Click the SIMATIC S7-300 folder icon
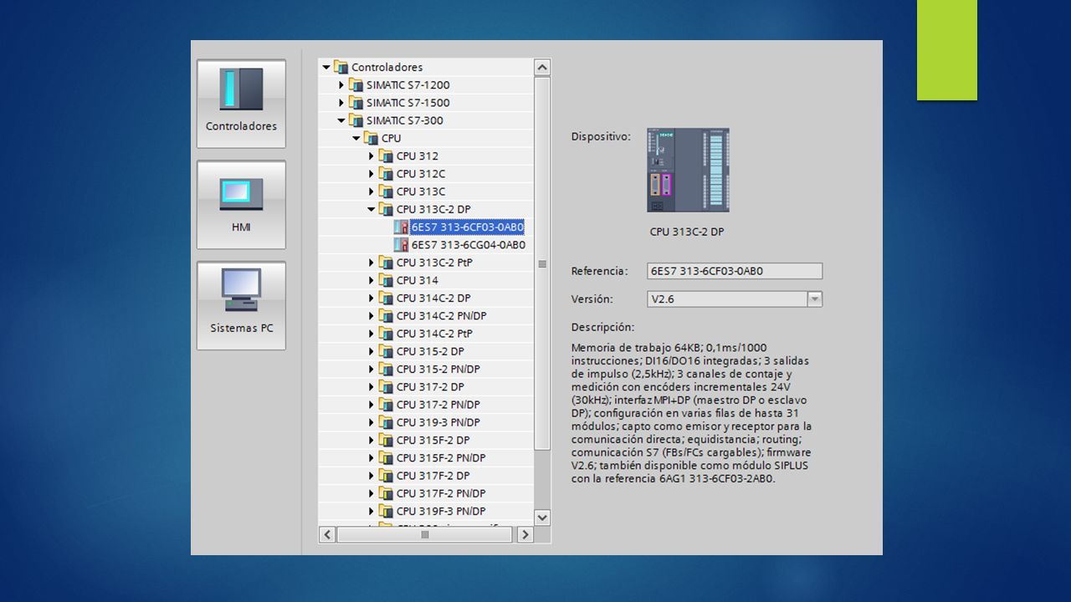The image size is (1071, 602). click(x=356, y=120)
